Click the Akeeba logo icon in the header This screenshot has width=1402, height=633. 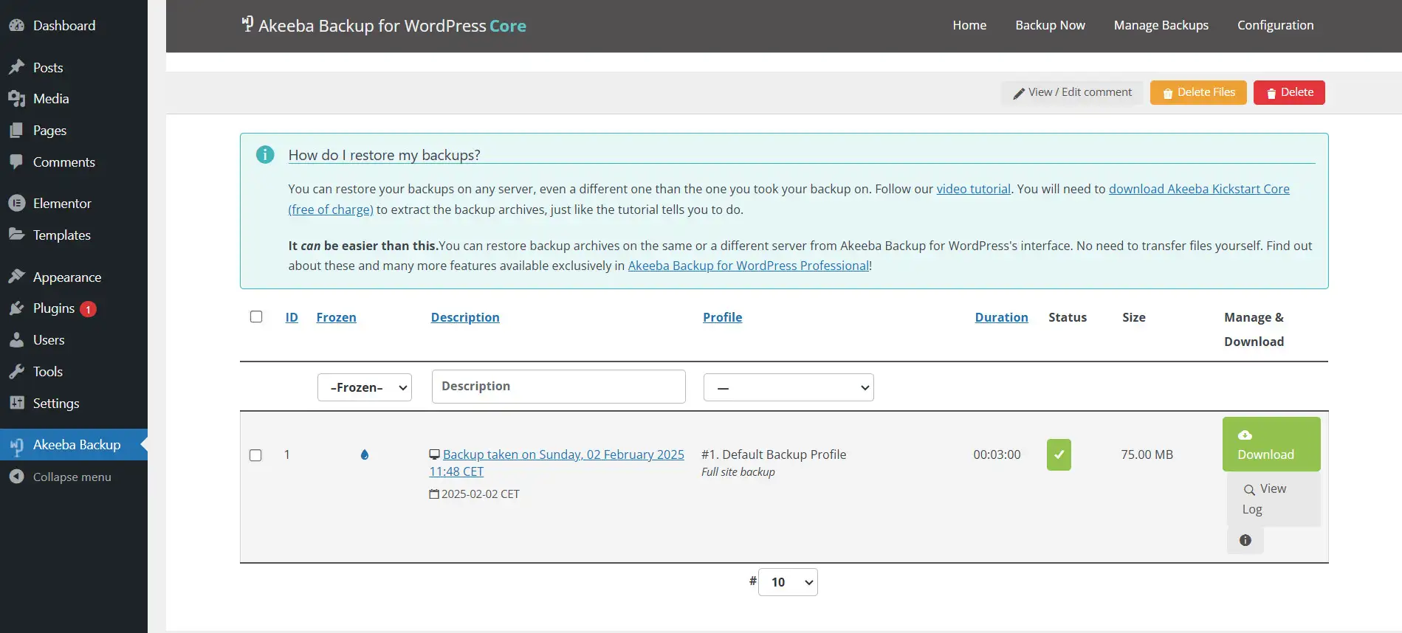(247, 24)
